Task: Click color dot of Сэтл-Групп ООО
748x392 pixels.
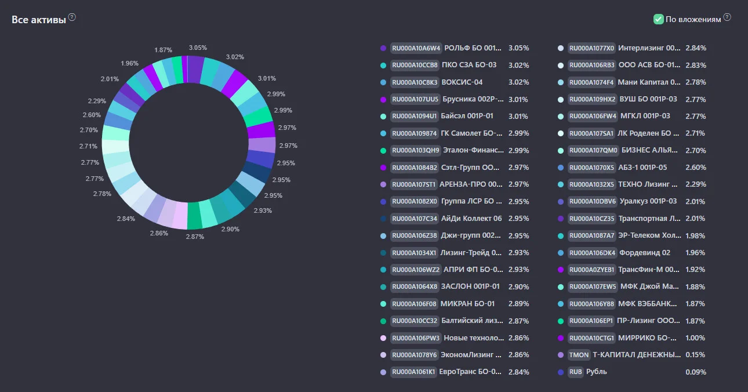Action: (383, 168)
